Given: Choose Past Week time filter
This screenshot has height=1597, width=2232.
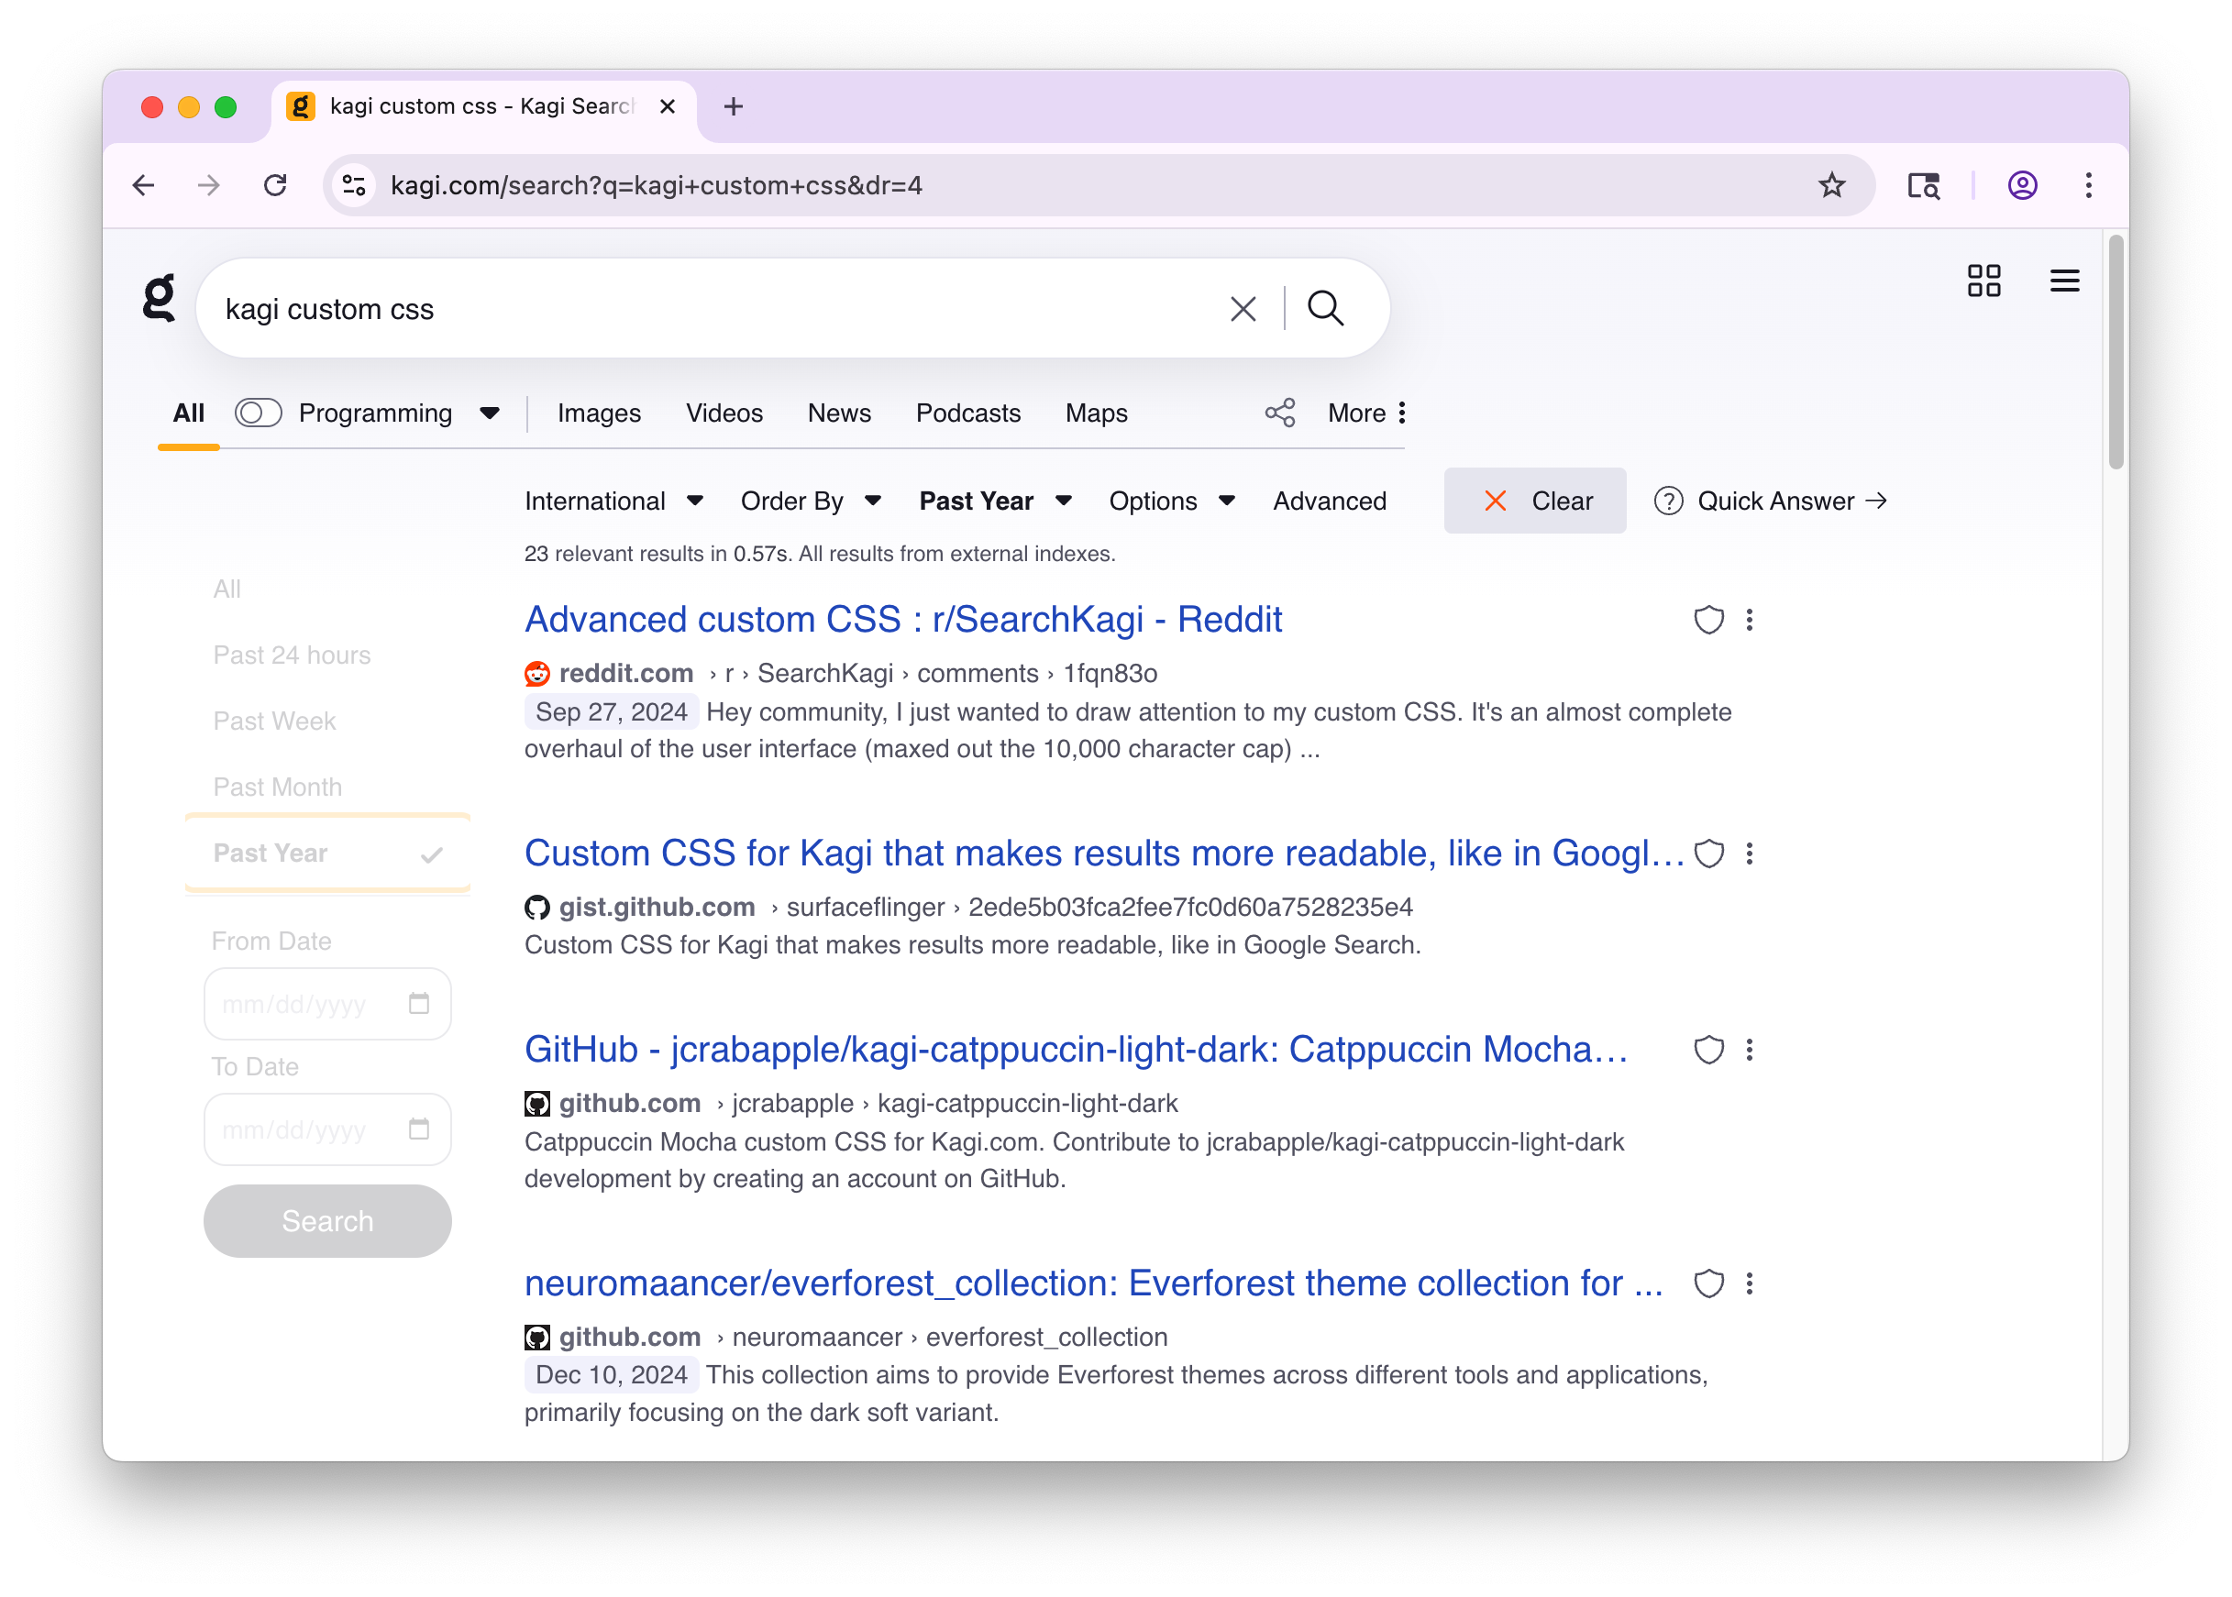Looking at the screenshot, I should pos(274,721).
